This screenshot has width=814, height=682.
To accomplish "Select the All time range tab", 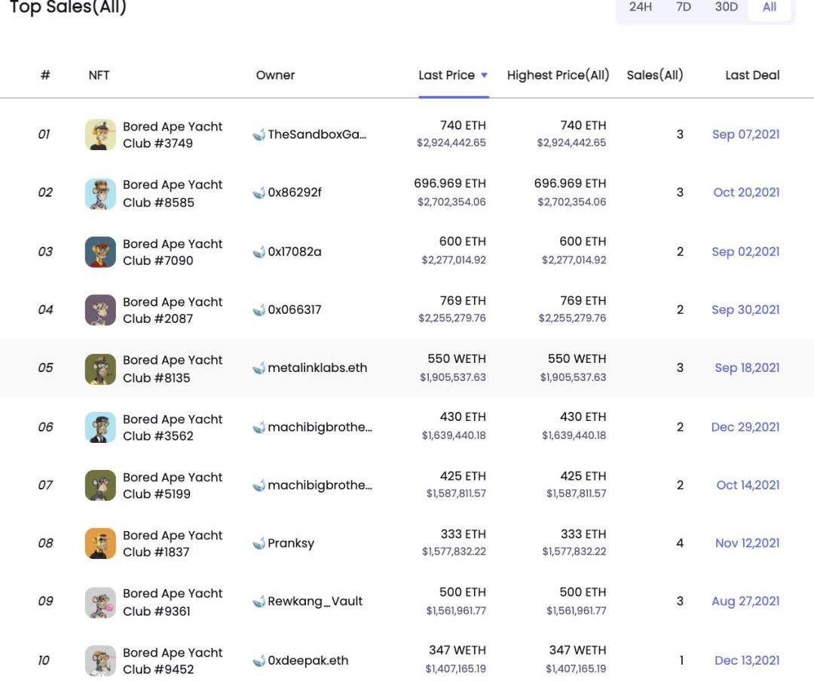I will 770,7.
